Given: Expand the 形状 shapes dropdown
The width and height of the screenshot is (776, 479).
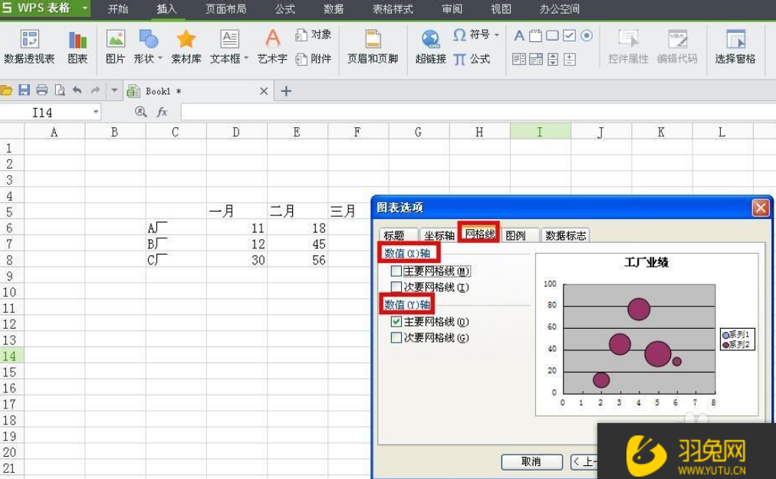Looking at the screenshot, I should click(159, 58).
